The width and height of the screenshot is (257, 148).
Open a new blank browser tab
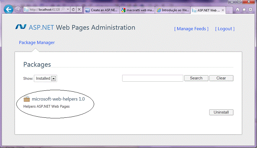[229, 10]
